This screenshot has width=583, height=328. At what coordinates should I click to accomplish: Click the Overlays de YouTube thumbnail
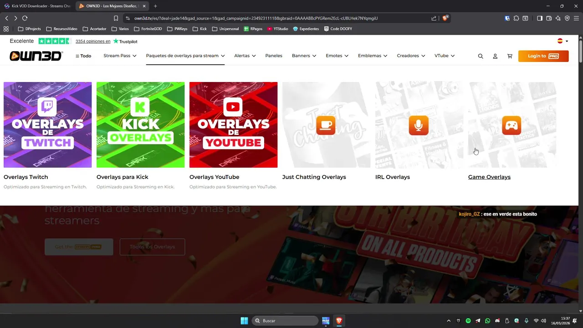(x=233, y=125)
